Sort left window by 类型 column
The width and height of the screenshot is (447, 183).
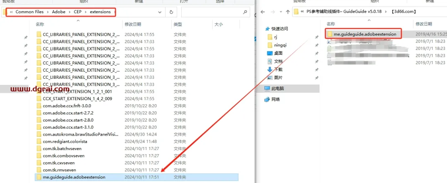point(178,25)
